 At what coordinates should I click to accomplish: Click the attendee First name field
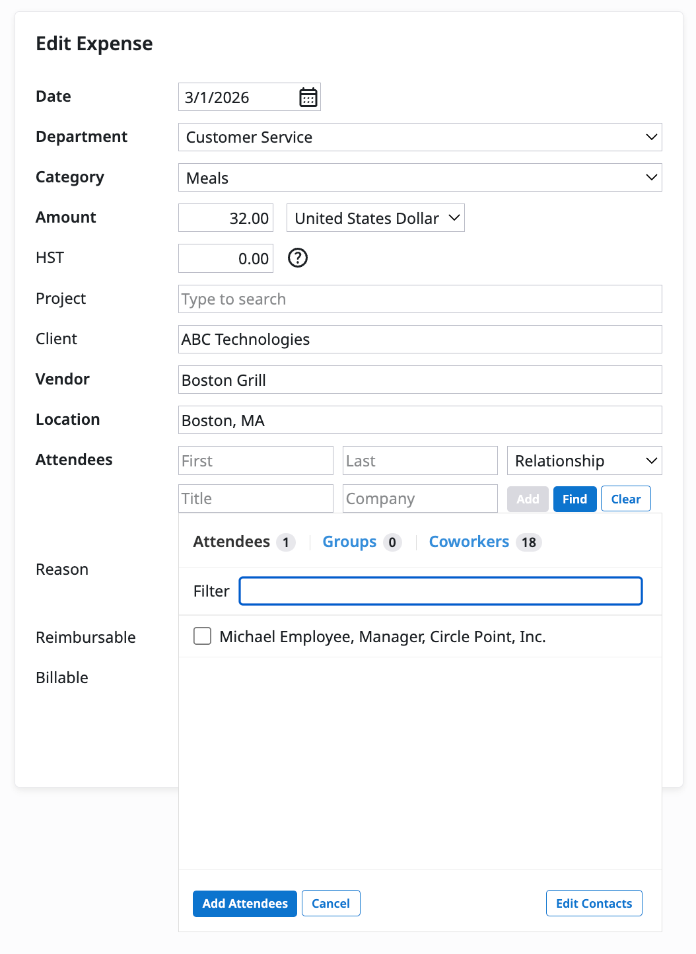point(256,460)
